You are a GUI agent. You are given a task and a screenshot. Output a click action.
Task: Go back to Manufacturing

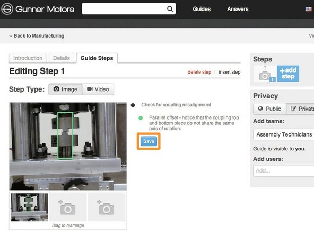[37, 36]
